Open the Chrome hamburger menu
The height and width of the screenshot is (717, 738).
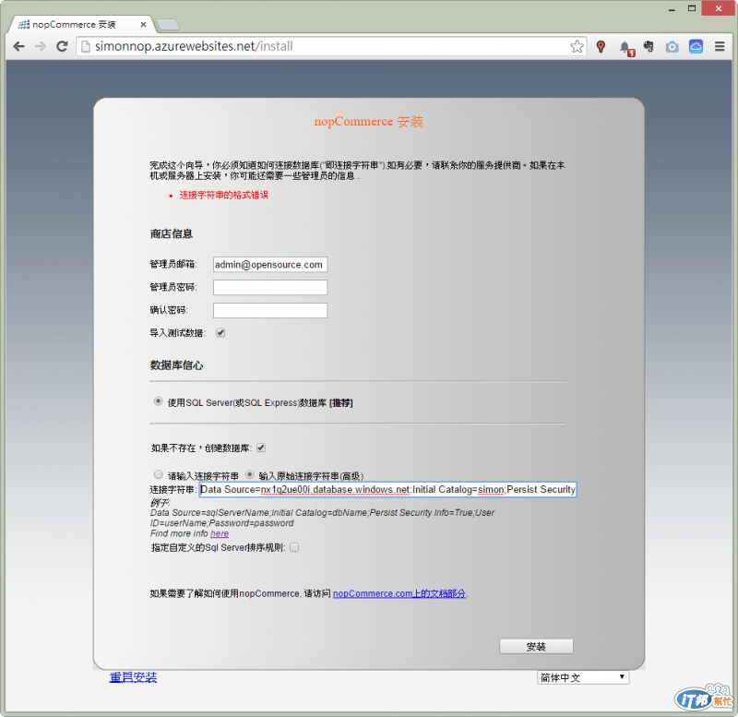coord(720,46)
